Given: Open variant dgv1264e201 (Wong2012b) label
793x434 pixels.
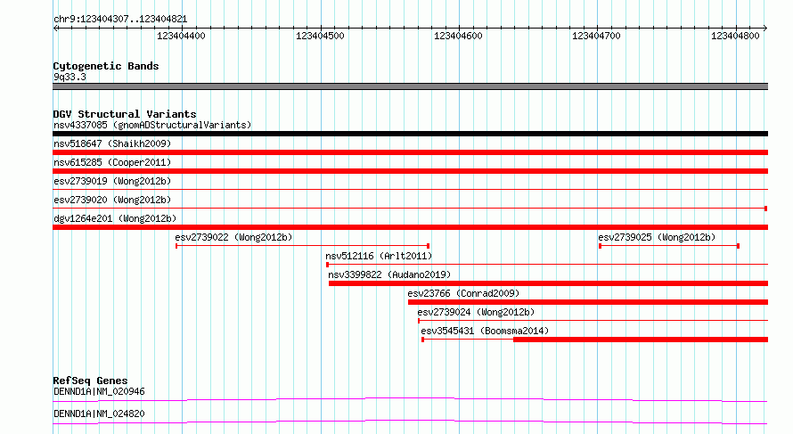Looking at the screenshot, I should (115, 218).
